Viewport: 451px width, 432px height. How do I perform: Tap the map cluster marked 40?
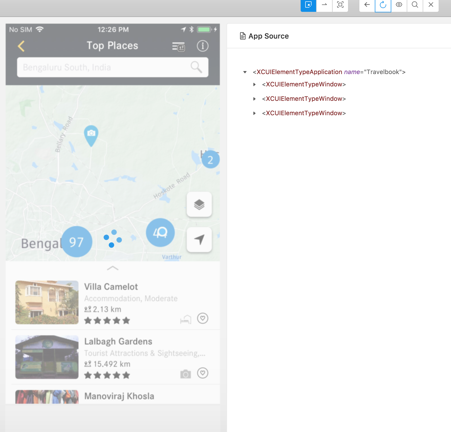[160, 232]
